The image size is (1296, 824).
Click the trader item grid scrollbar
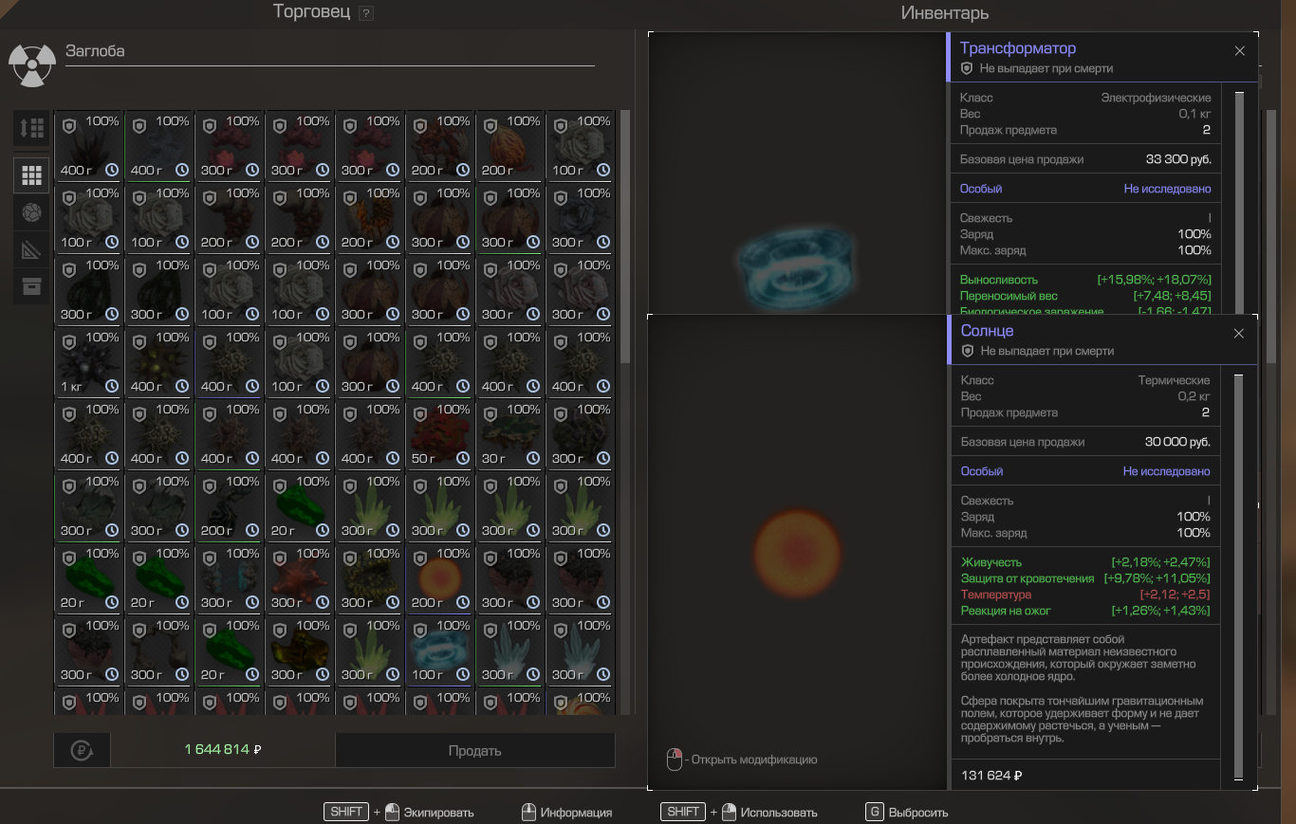(x=624, y=237)
